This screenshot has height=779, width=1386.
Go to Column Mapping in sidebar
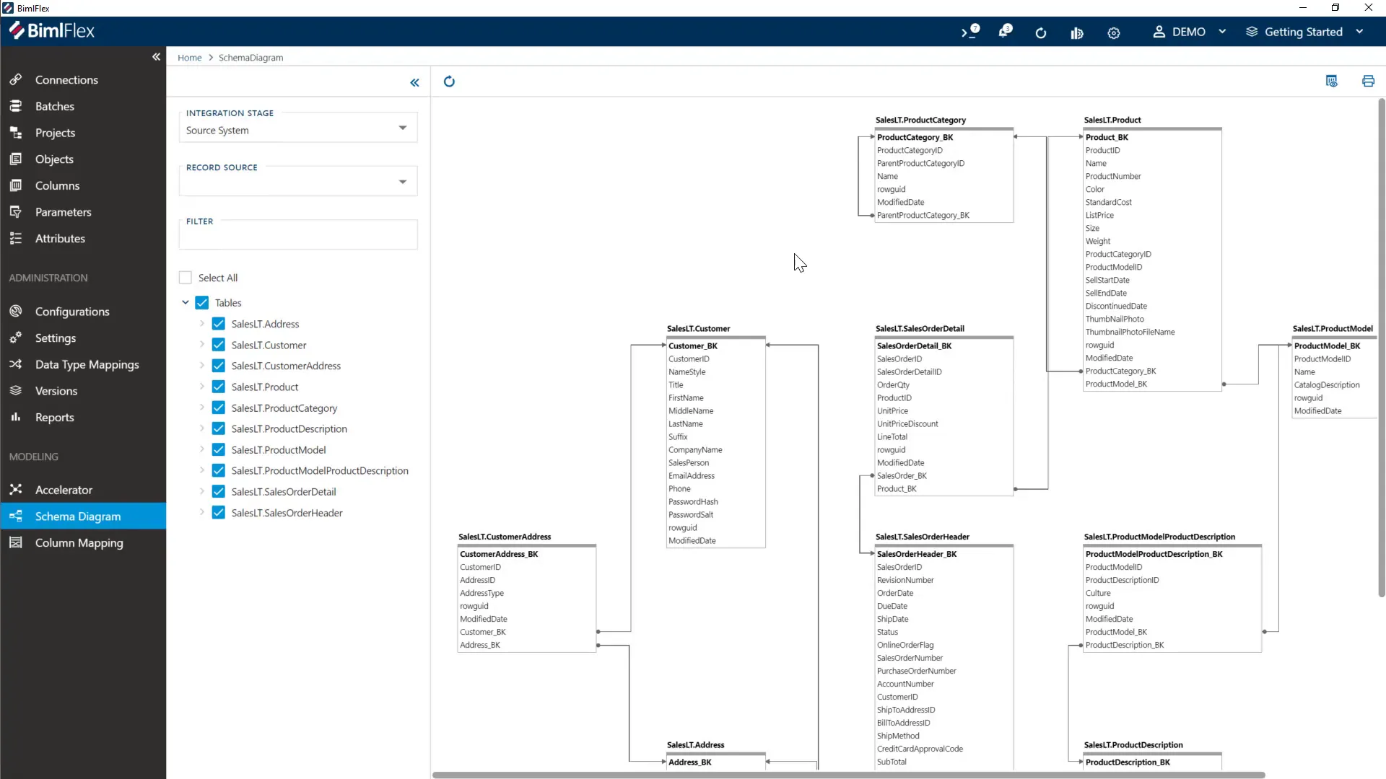79,543
